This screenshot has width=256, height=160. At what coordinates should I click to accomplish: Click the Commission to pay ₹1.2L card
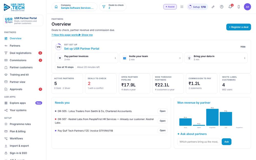pos(202,84)
